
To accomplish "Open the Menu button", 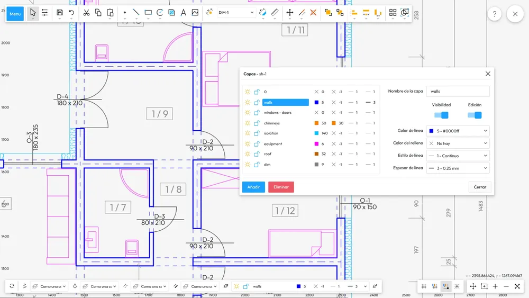I will pos(15,14).
